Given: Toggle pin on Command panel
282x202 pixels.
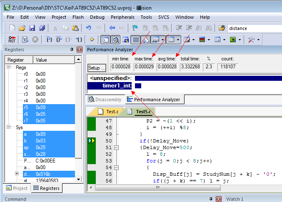Looking at the screenshot, I should tap(211, 199).
